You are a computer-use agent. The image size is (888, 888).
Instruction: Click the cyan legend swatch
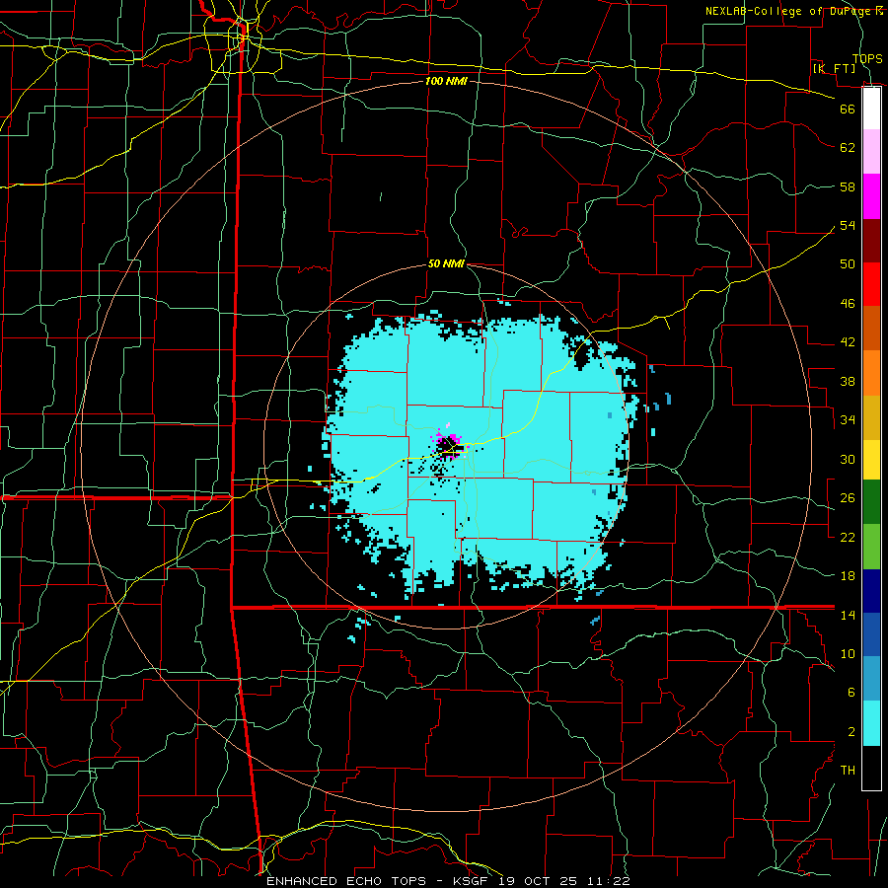coord(871,723)
